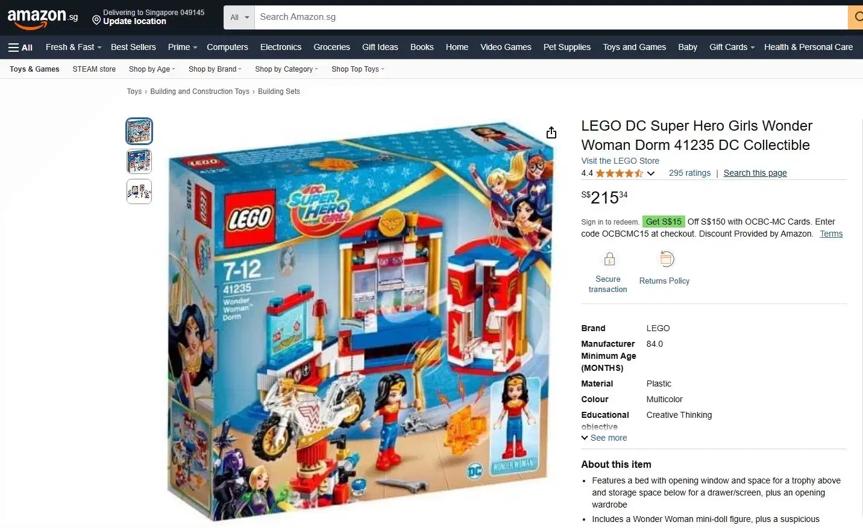
Task: Expand the Shop by Age menu
Action: (152, 69)
